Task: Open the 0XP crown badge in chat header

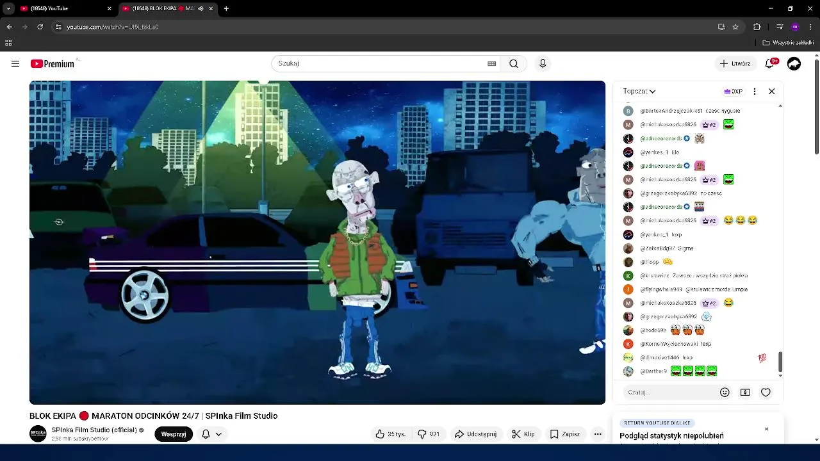Action: click(x=733, y=91)
